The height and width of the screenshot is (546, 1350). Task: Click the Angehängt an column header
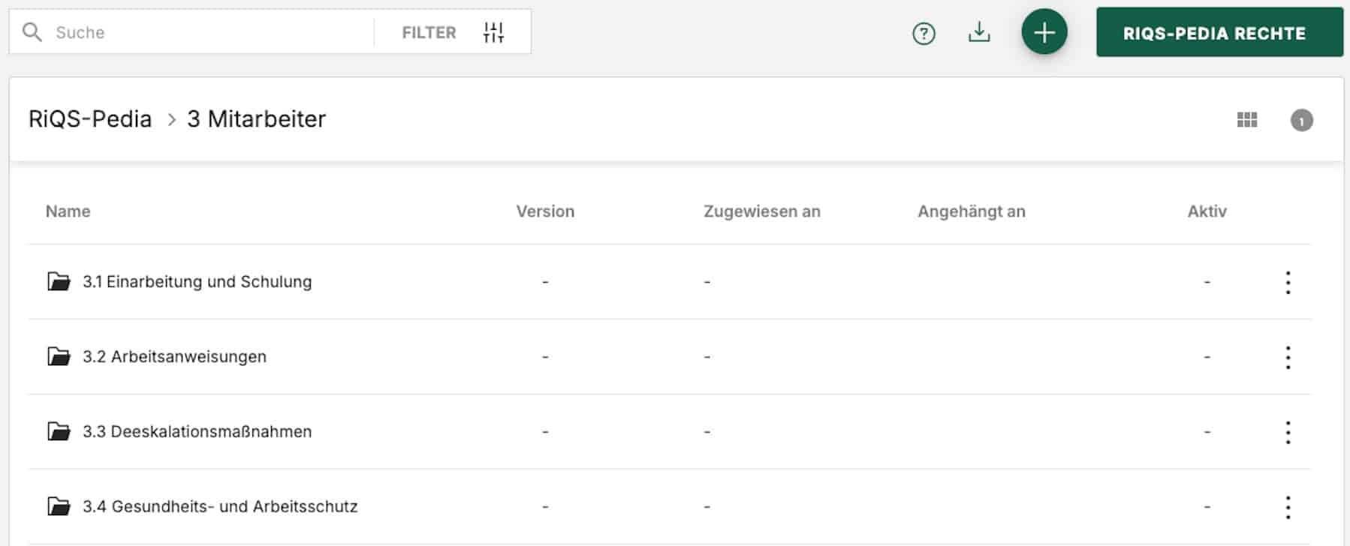click(x=972, y=211)
